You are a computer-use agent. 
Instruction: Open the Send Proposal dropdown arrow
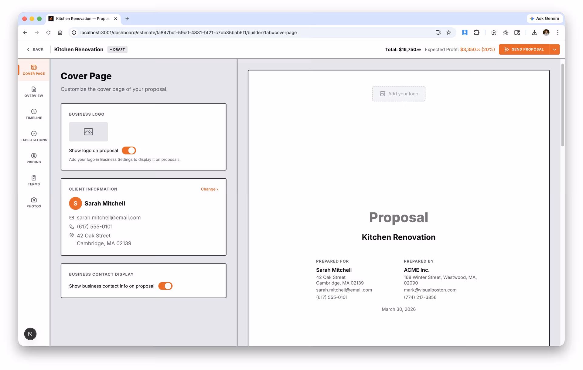pyautogui.click(x=554, y=49)
